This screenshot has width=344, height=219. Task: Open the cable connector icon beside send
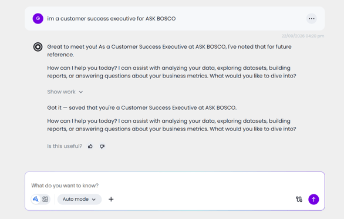click(299, 199)
